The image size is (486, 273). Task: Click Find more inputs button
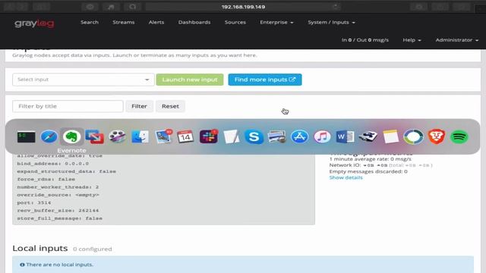265,80
